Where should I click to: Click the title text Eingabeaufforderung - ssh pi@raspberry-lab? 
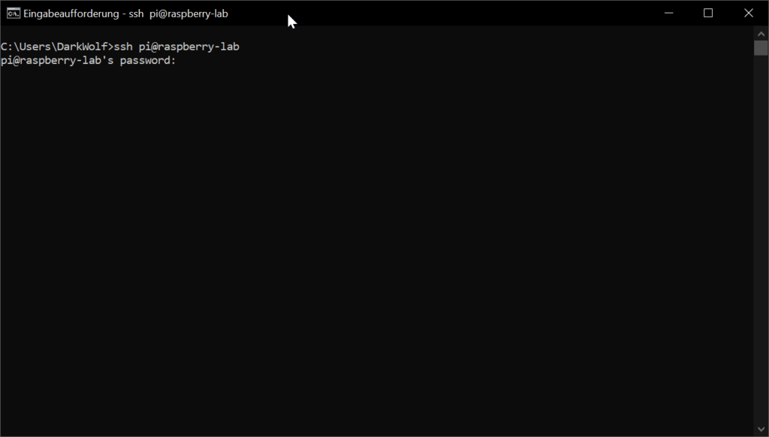[x=125, y=13]
